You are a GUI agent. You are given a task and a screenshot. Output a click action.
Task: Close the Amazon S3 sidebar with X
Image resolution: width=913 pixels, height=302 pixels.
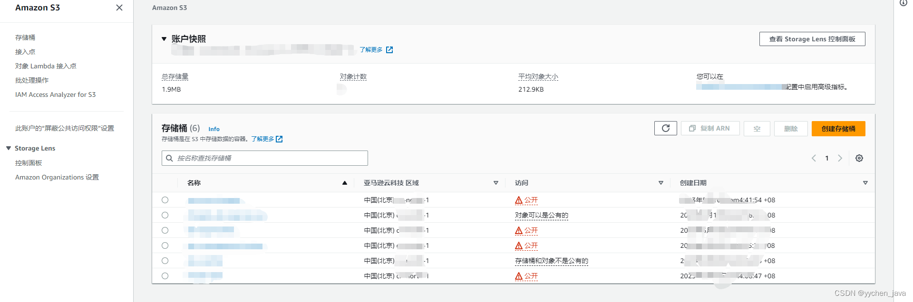tap(119, 8)
